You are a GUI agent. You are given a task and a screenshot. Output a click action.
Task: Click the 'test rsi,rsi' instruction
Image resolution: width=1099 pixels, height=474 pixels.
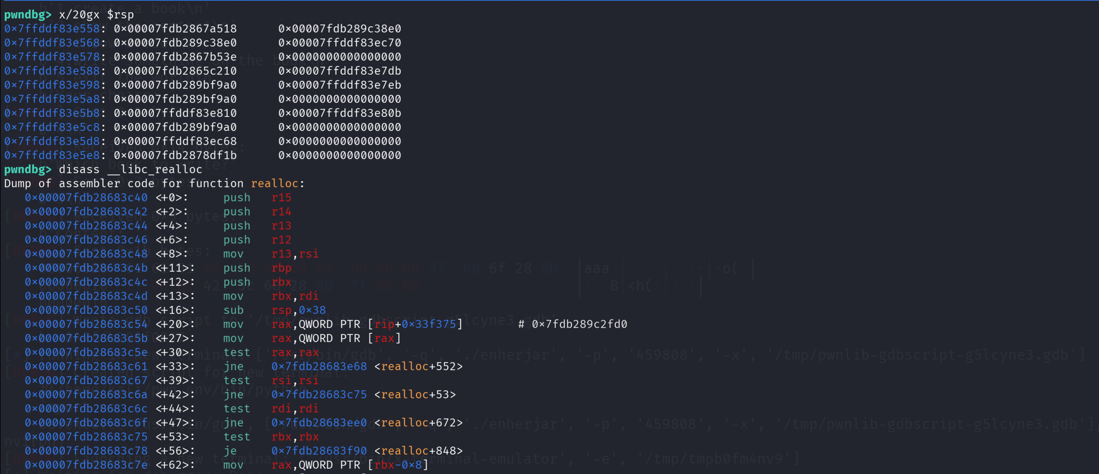pyautogui.click(x=271, y=380)
